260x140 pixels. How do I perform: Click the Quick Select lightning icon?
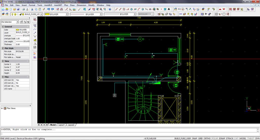28,22
